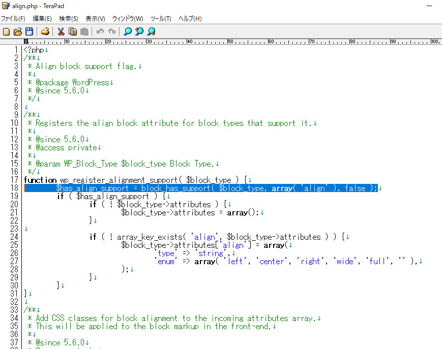Open the ウィンドウ(W) menu
Image resolution: width=442 pixels, height=349 pixels.
click(128, 19)
